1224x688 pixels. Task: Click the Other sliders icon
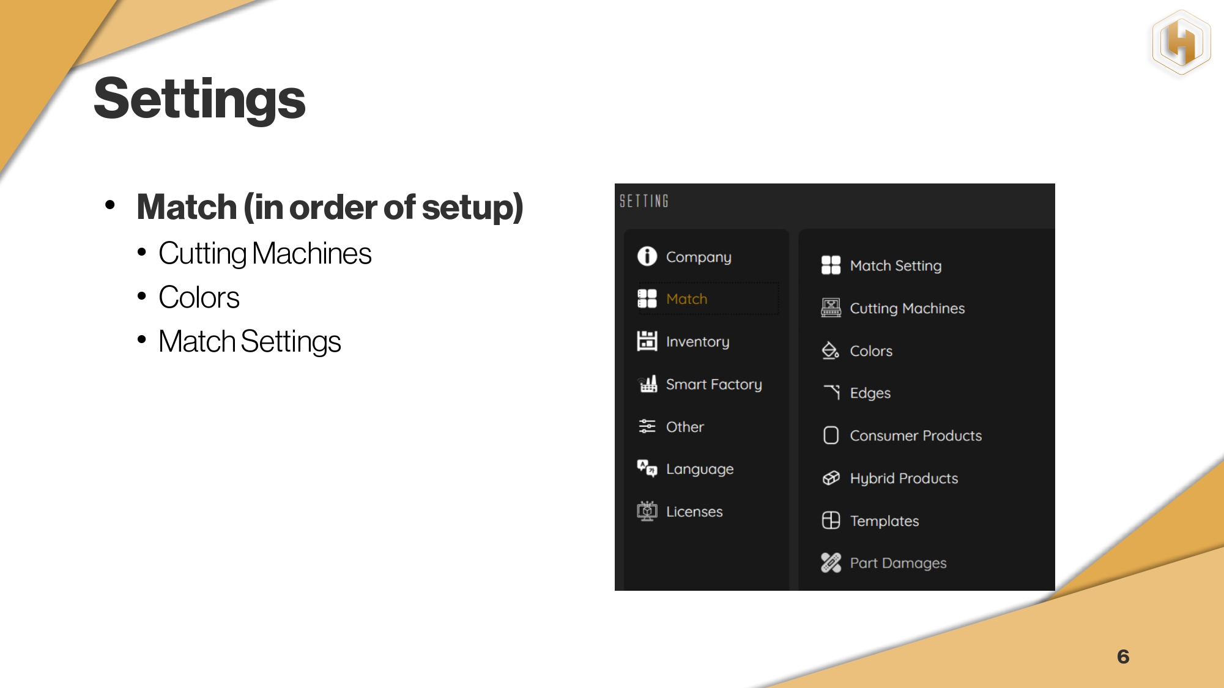647,426
